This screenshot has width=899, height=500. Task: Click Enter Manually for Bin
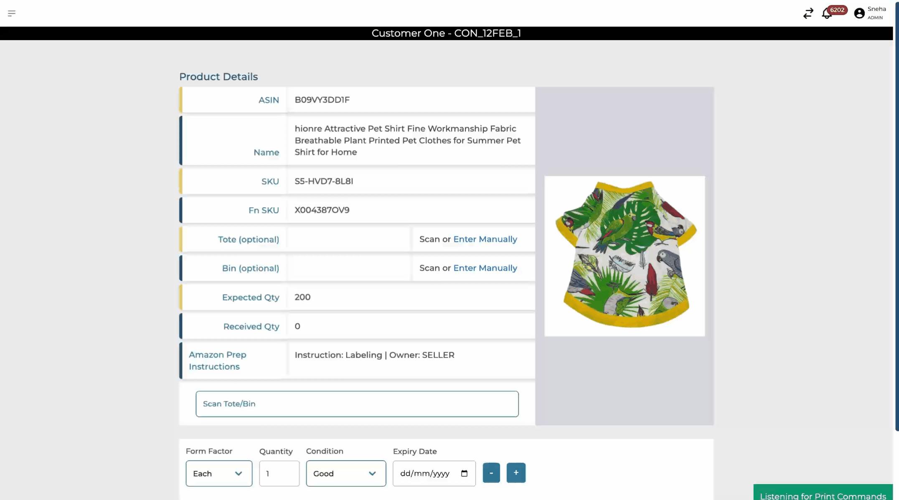pos(485,268)
